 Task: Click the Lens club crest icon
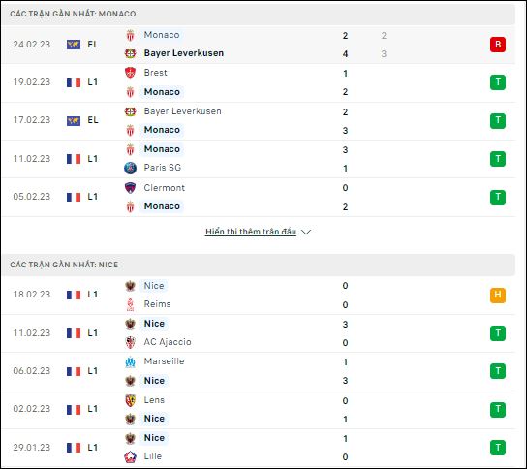130,400
